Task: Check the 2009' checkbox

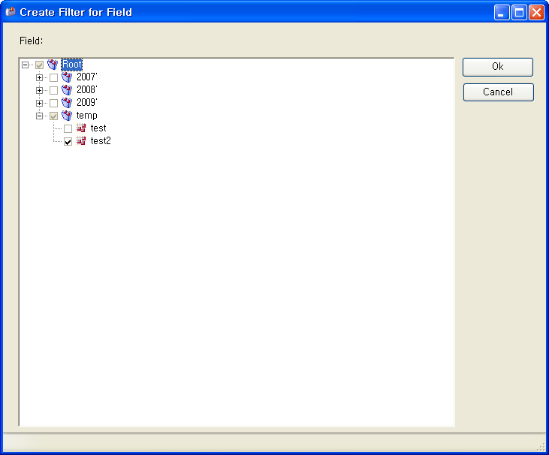Action: [53, 103]
